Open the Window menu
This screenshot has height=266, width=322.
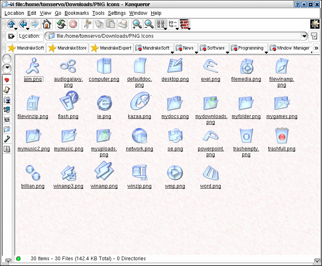pyautogui.click(x=138, y=13)
